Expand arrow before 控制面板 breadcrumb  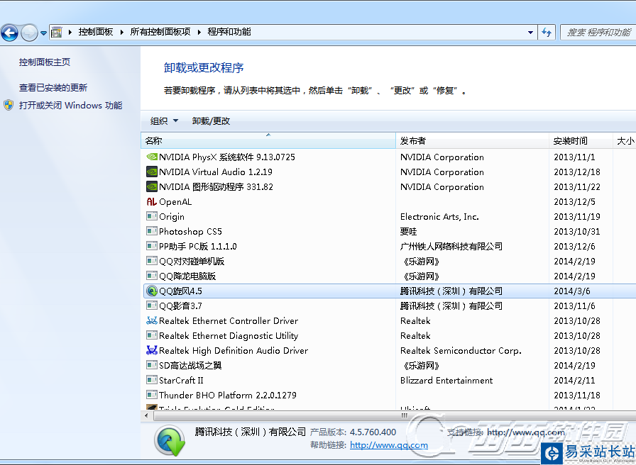(x=70, y=32)
